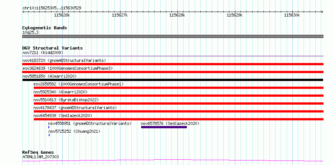This screenshot has width=334, height=165.
Task: Open variant nsv6578576 (Sedlazeck2020) label
Action: [x=170, y=123]
